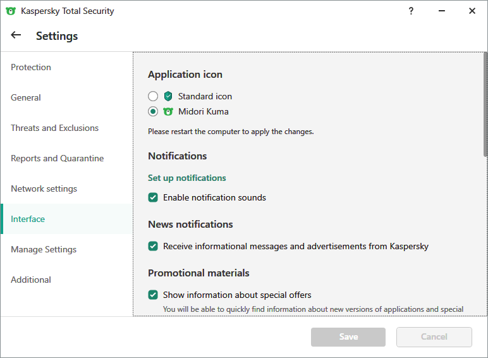
Task: Minimize the Kaspersky window
Action: coord(441,11)
